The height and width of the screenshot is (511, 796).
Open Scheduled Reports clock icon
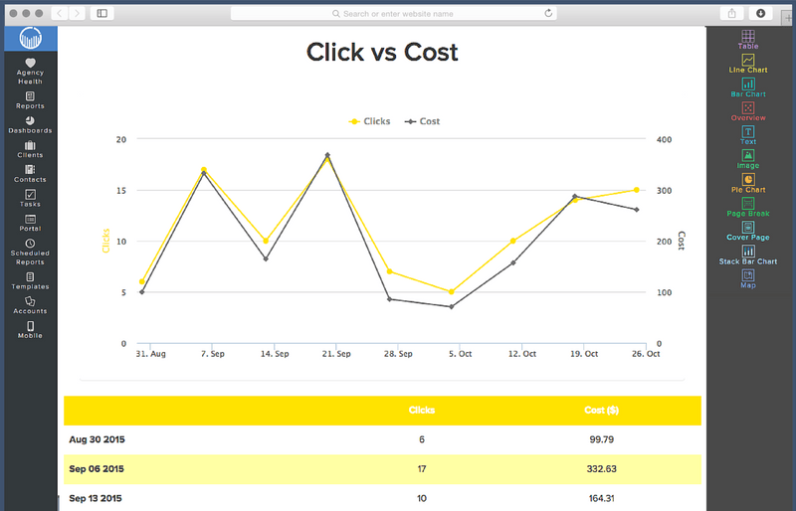(x=30, y=244)
